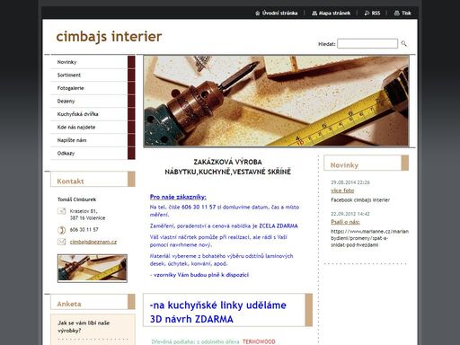Open the více foto news link
The height and width of the screenshot is (345, 460).
tap(342, 190)
